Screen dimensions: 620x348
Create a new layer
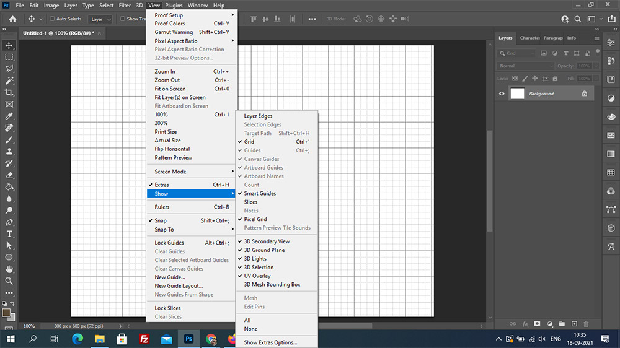(x=574, y=324)
